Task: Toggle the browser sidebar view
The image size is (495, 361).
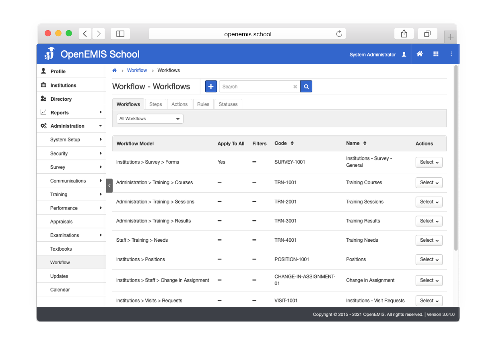Action: [x=120, y=34]
